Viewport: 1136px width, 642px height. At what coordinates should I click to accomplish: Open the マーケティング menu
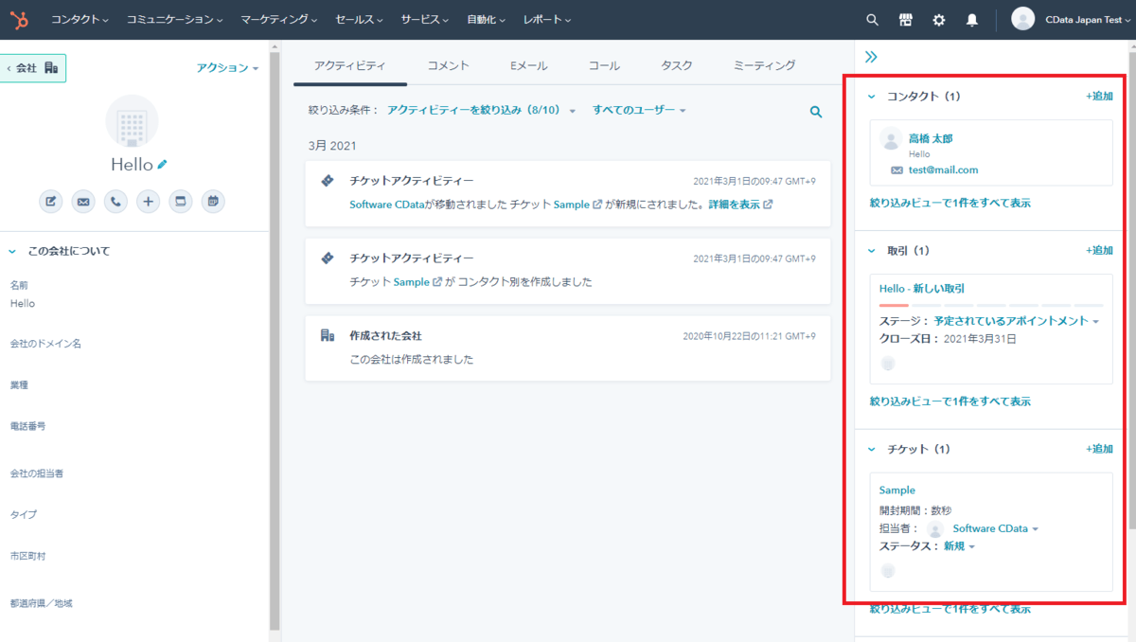(279, 19)
